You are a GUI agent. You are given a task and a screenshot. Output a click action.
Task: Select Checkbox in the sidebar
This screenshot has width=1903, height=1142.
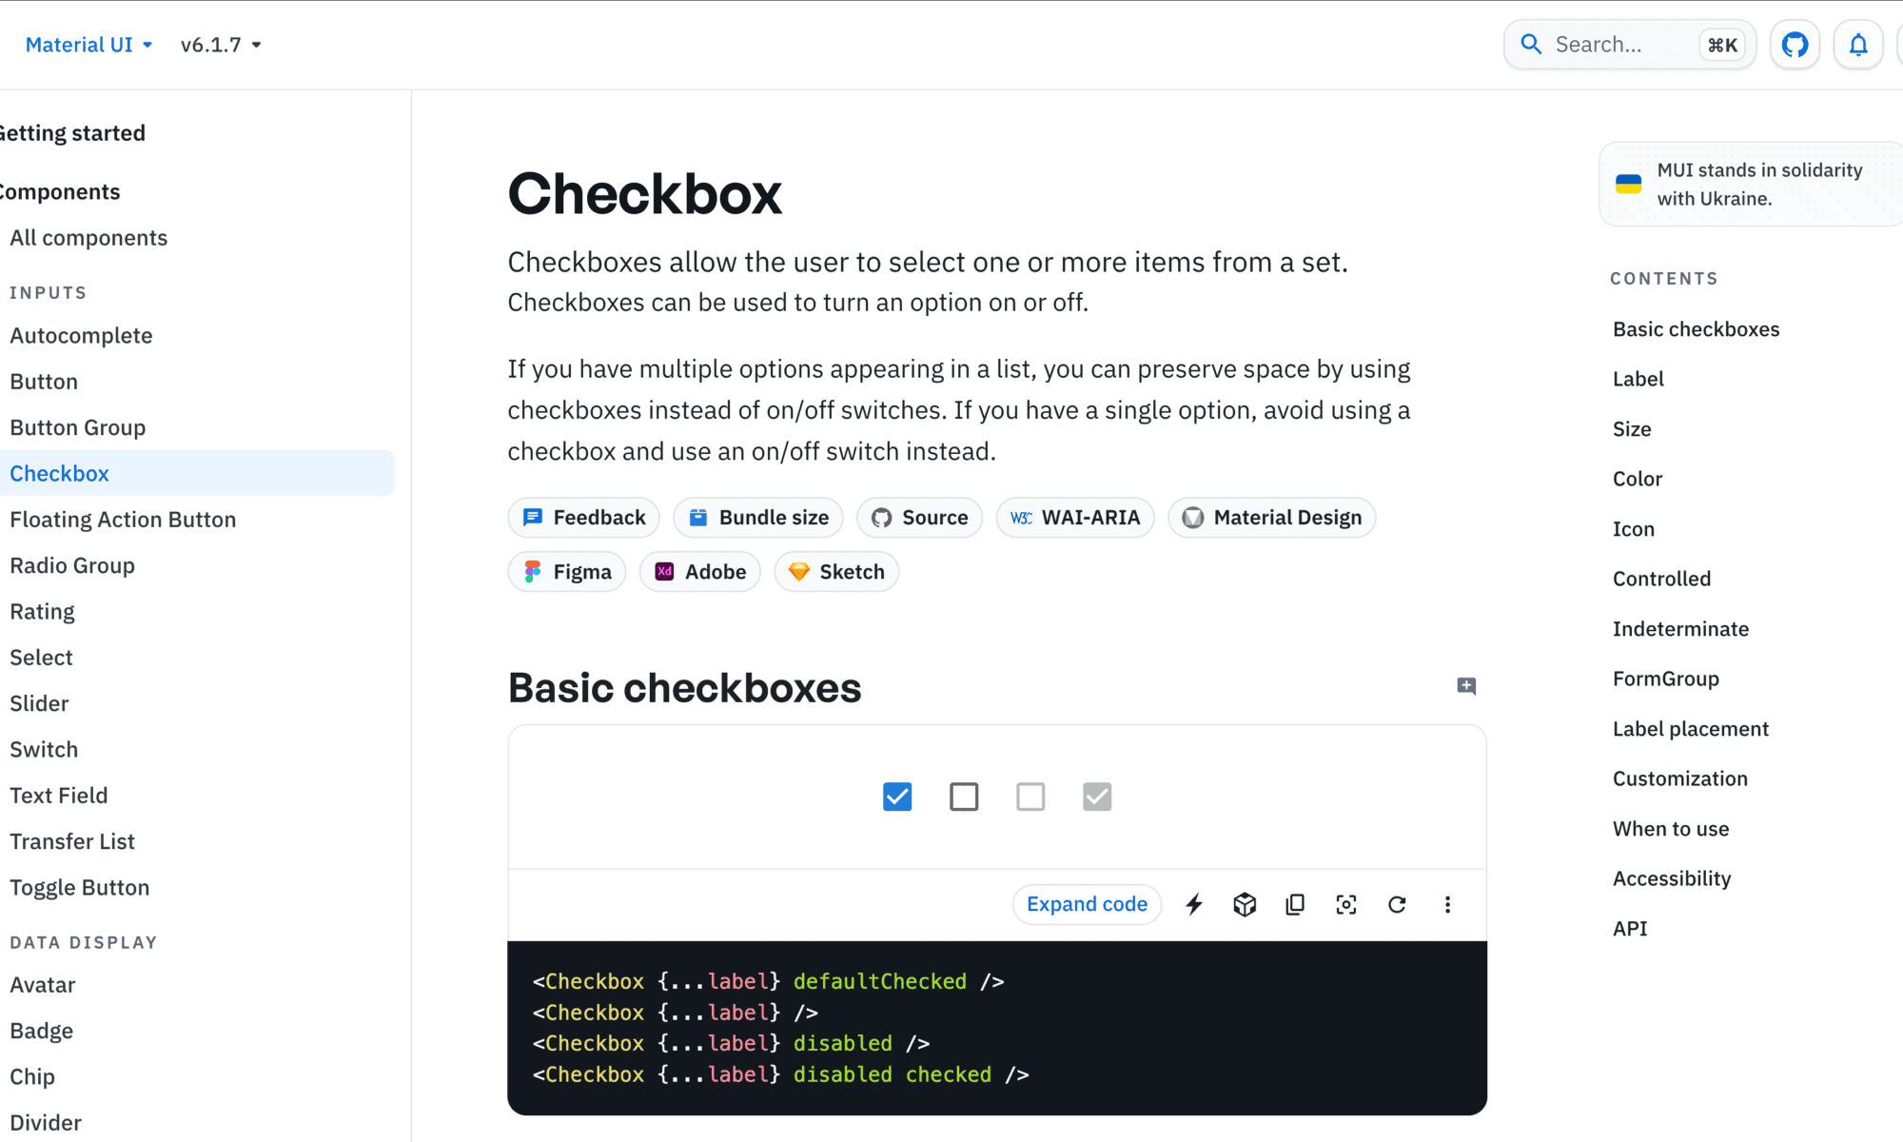coord(197,473)
